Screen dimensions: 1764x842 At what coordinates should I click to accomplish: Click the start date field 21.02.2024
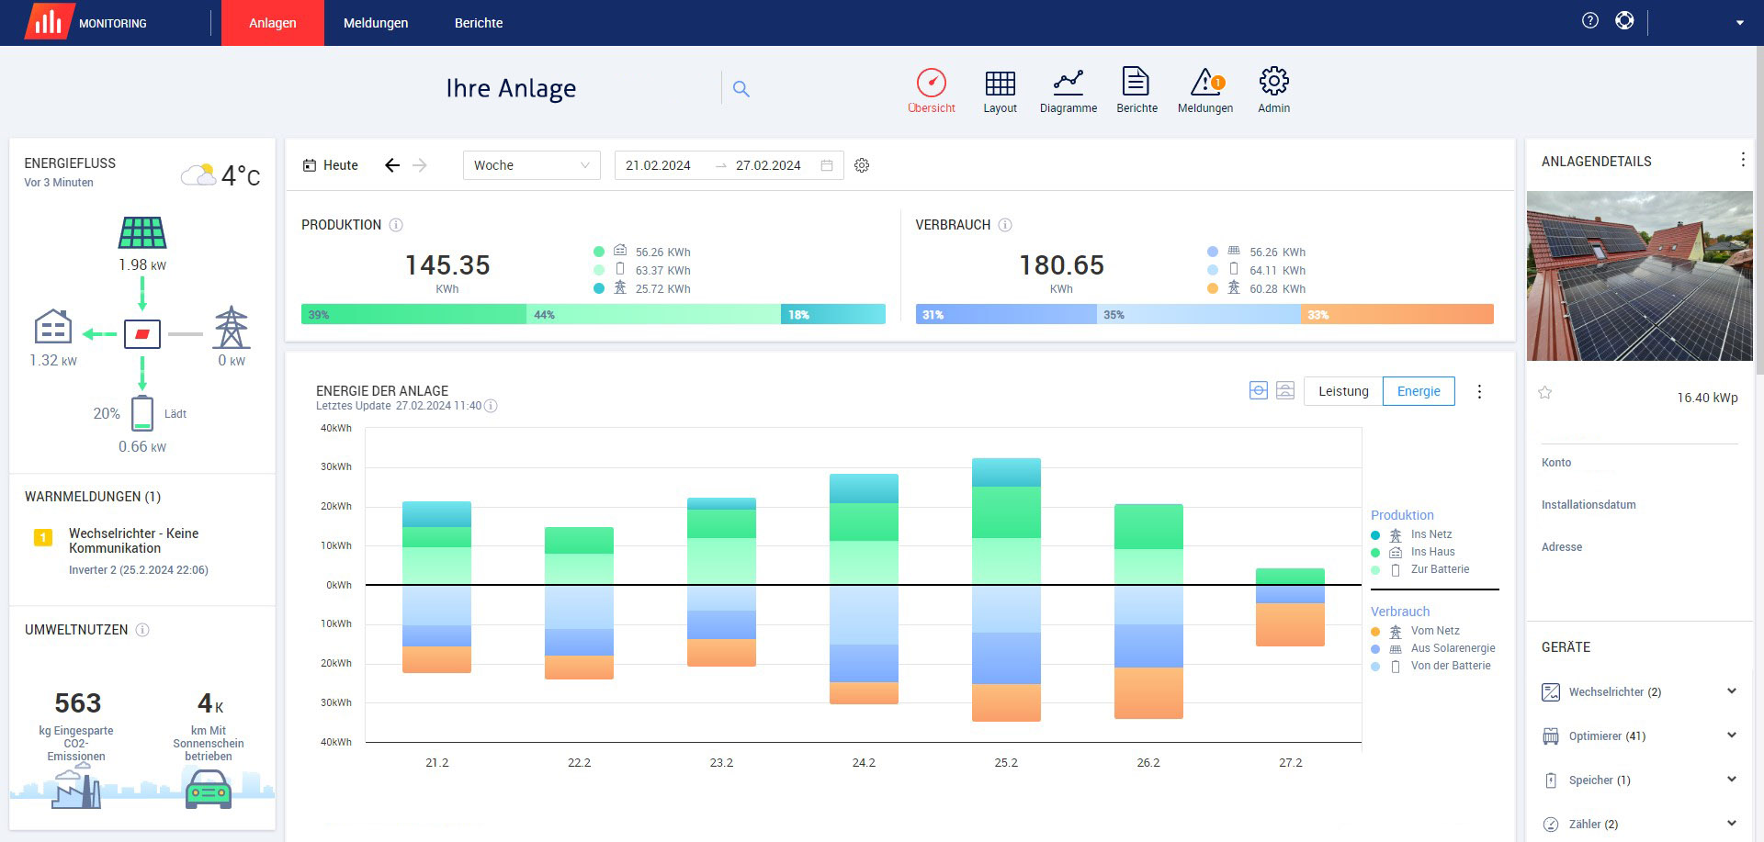point(658,165)
